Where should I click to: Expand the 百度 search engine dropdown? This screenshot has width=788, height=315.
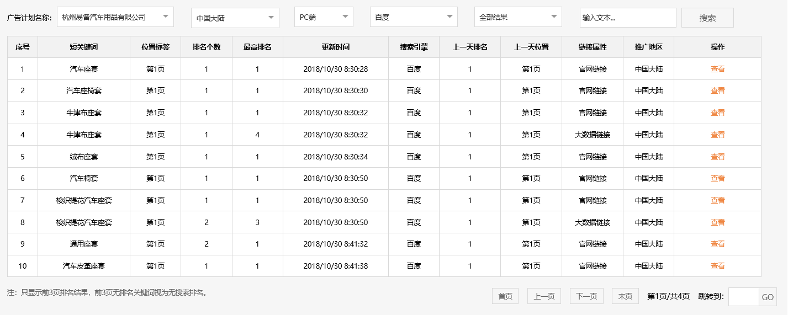[414, 17]
